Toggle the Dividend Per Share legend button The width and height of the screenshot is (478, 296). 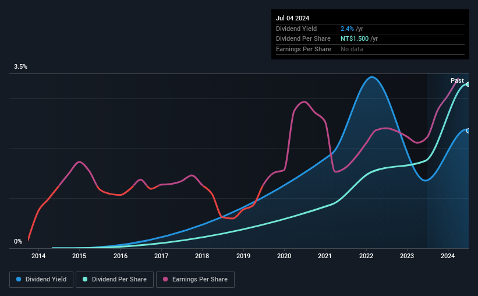[115, 280]
